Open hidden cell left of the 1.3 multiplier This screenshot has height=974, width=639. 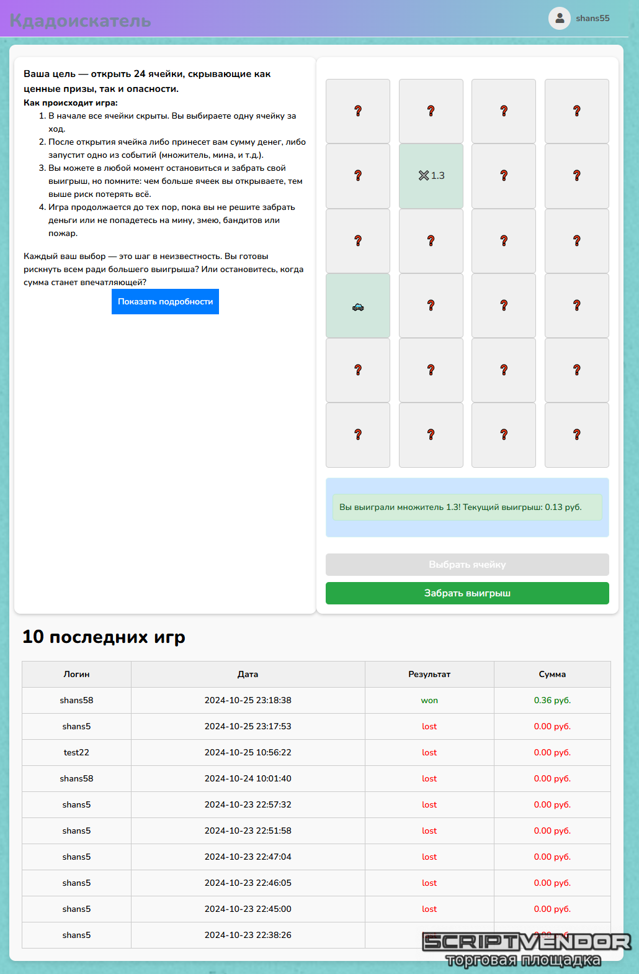[358, 176]
